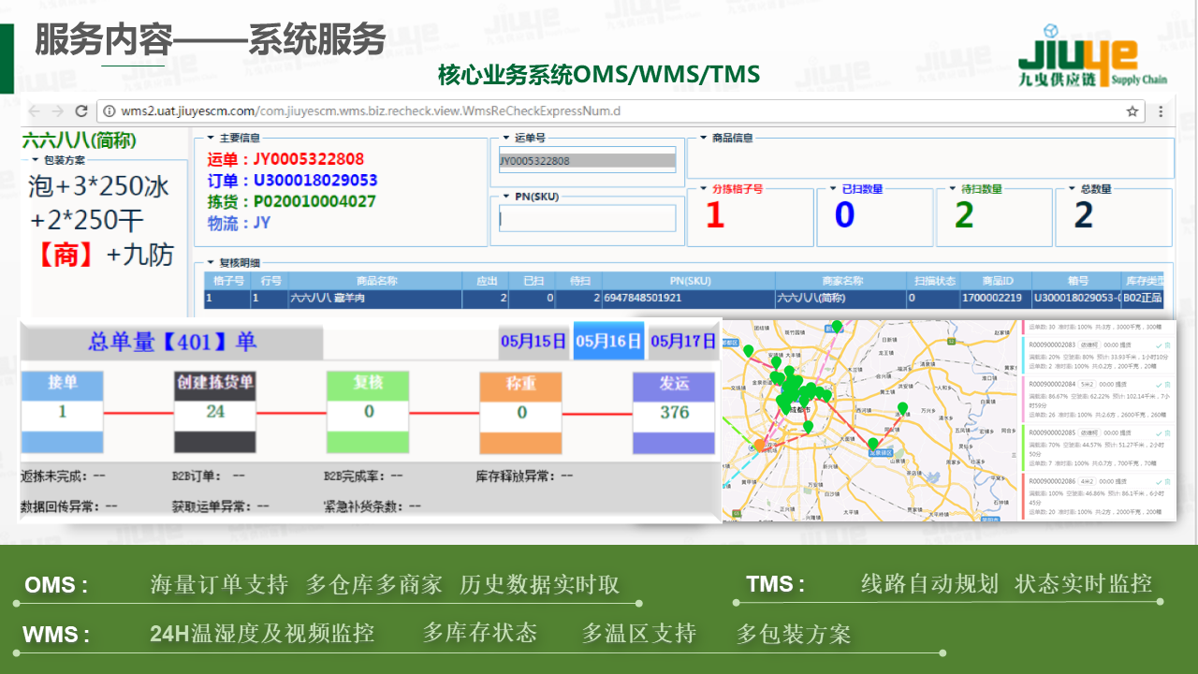Click the browser back arrow
This screenshot has height=674, width=1198.
tap(36, 111)
